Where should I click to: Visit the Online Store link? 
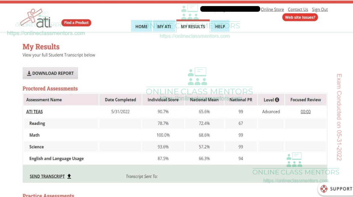(x=272, y=9)
